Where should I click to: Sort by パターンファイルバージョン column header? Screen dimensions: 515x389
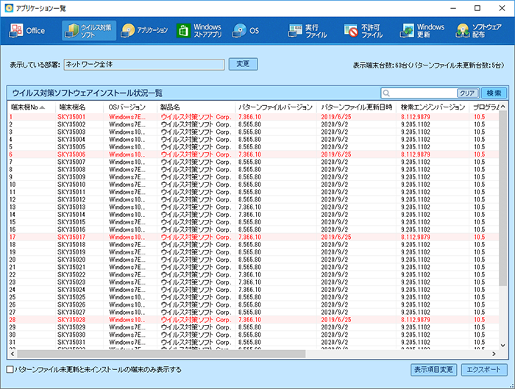click(276, 107)
